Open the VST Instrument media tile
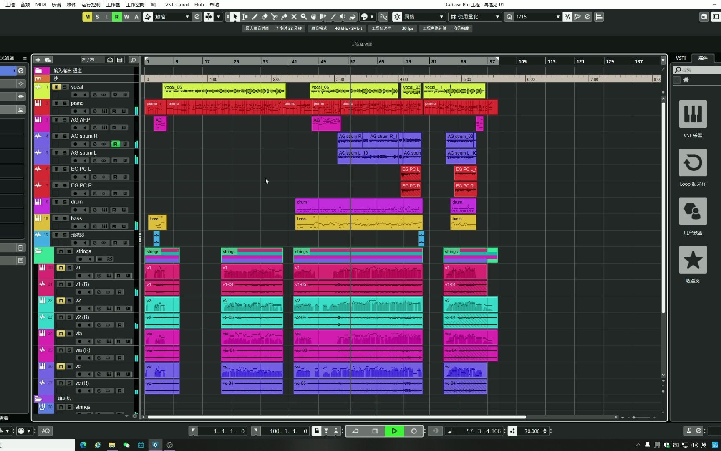This screenshot has width=721, height=451. 693,114
